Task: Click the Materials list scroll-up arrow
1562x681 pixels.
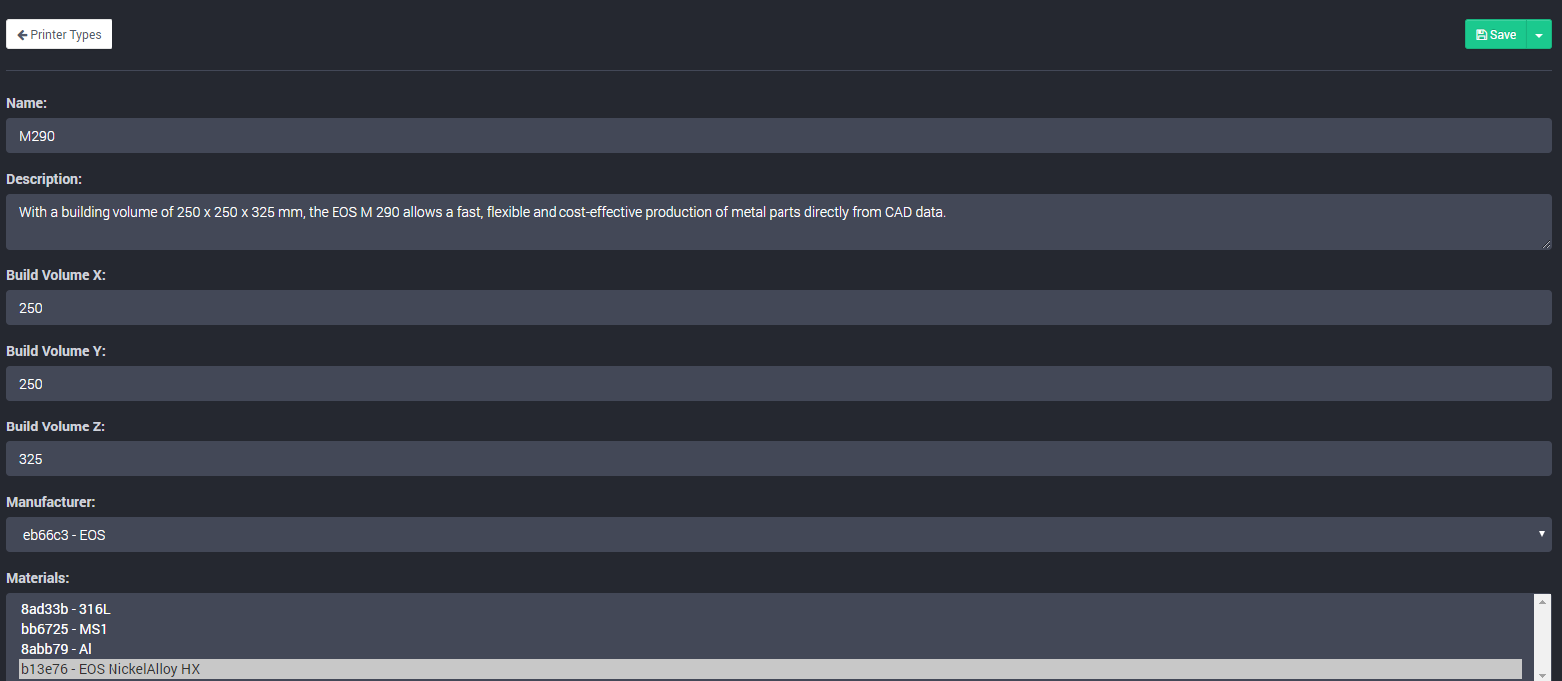Action: tap(1543, 601)
